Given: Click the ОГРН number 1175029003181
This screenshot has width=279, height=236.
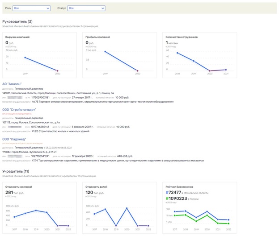Looking at the screenshot, I should click(40, 97).
